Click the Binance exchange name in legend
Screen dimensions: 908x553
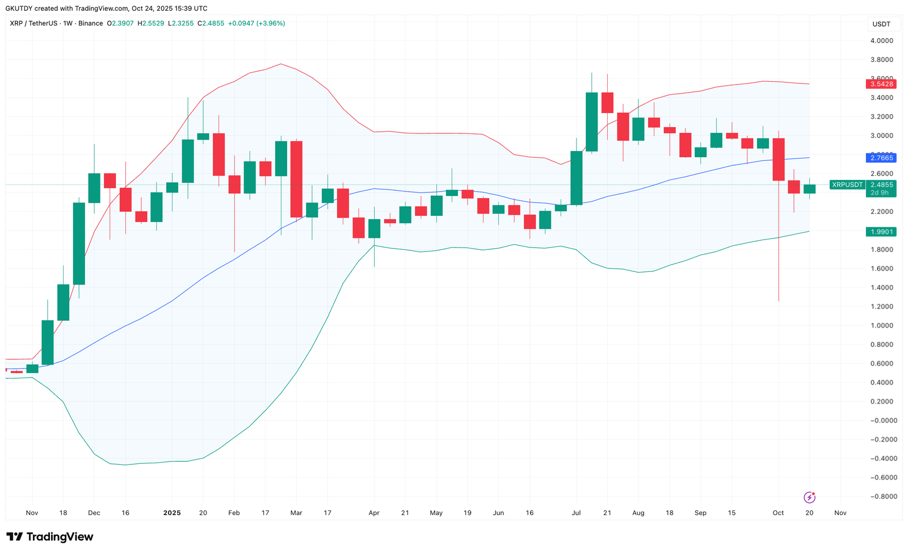pyautogui.click(x=91, y=23)
